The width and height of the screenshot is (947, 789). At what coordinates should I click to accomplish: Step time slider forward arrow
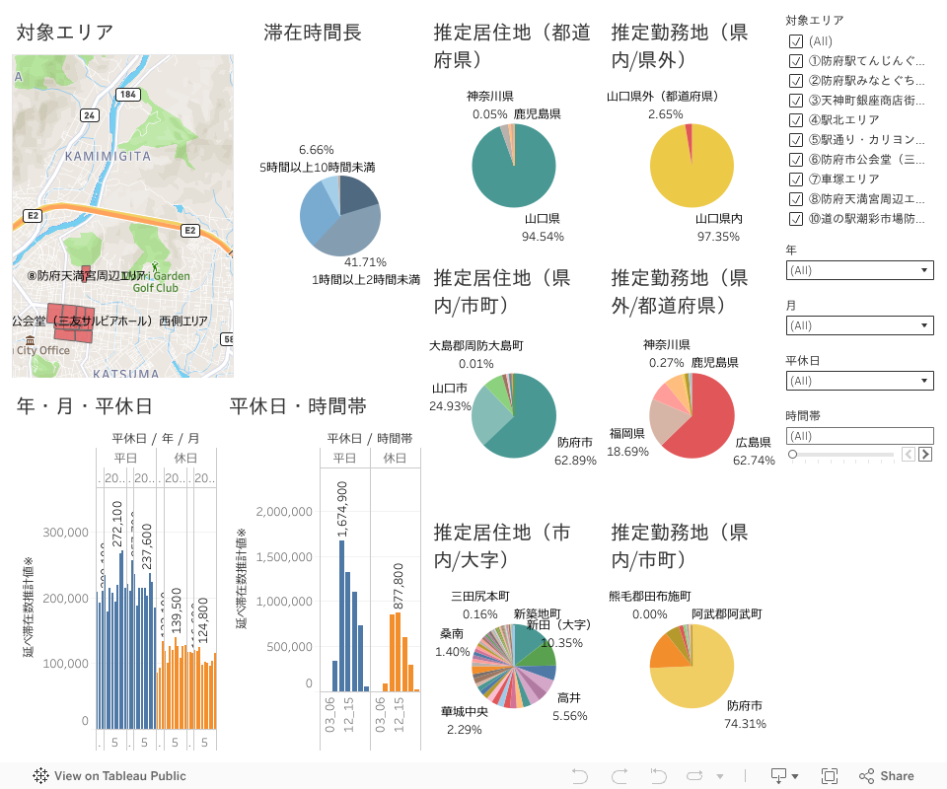tap(925, 454)
